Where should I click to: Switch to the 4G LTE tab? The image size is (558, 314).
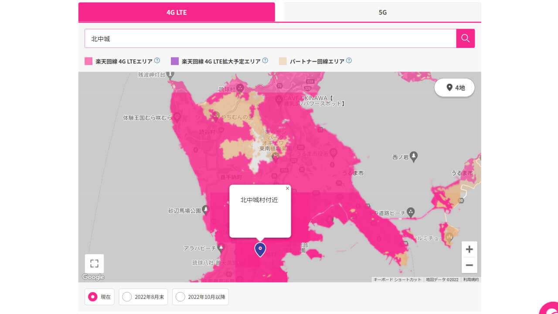pos(177,12)
